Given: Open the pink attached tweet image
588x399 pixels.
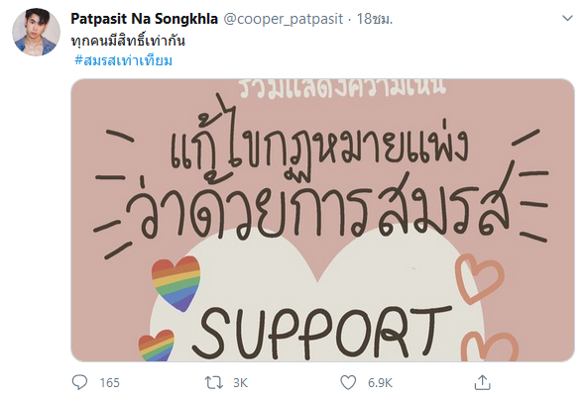Looking at the screenshot, I should click(322, 220).
